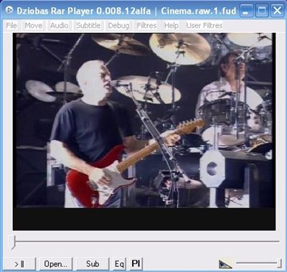The height and width of the screenshot is (272, 287).
Task: Open the File menu
Action: (x=11, y=25)
